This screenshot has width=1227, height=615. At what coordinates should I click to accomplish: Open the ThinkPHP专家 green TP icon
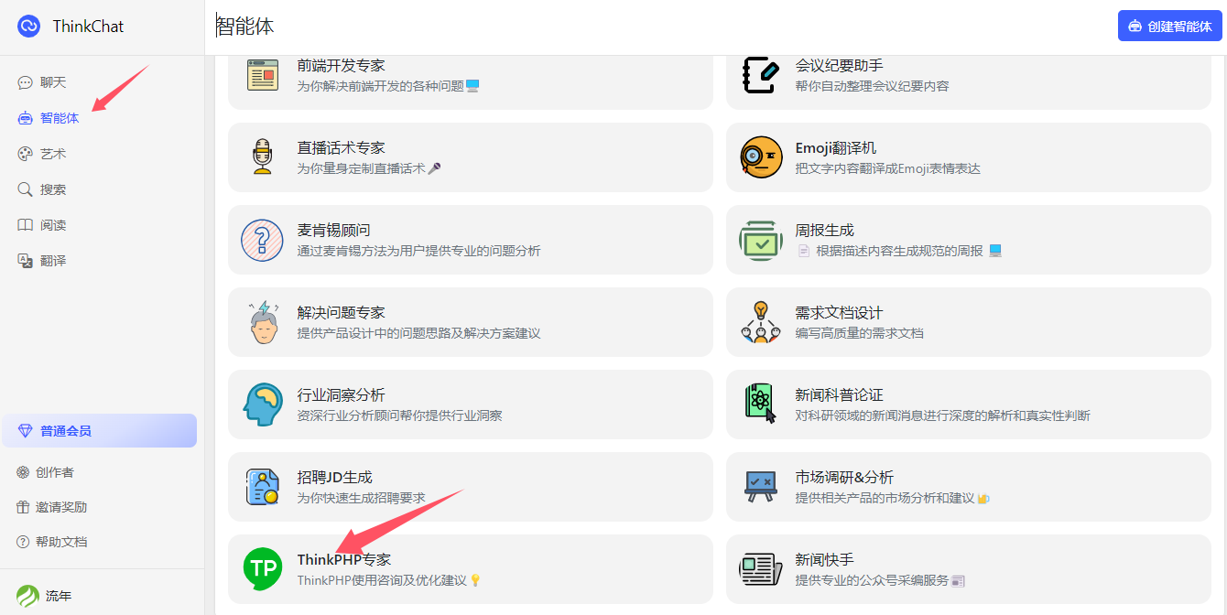[263, 568]
